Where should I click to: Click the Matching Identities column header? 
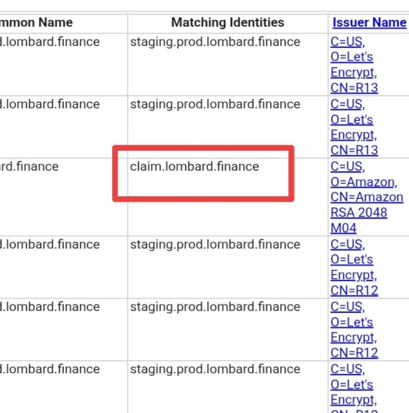[x=227, y=23]
